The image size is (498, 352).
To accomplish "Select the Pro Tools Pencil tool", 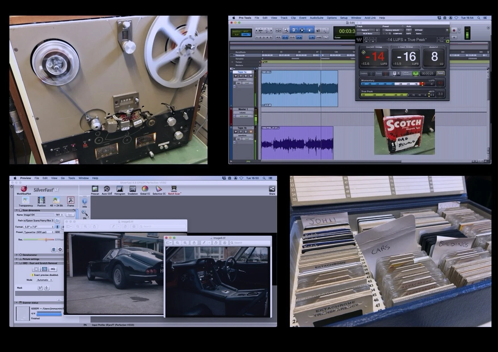I will coord(326,30).
